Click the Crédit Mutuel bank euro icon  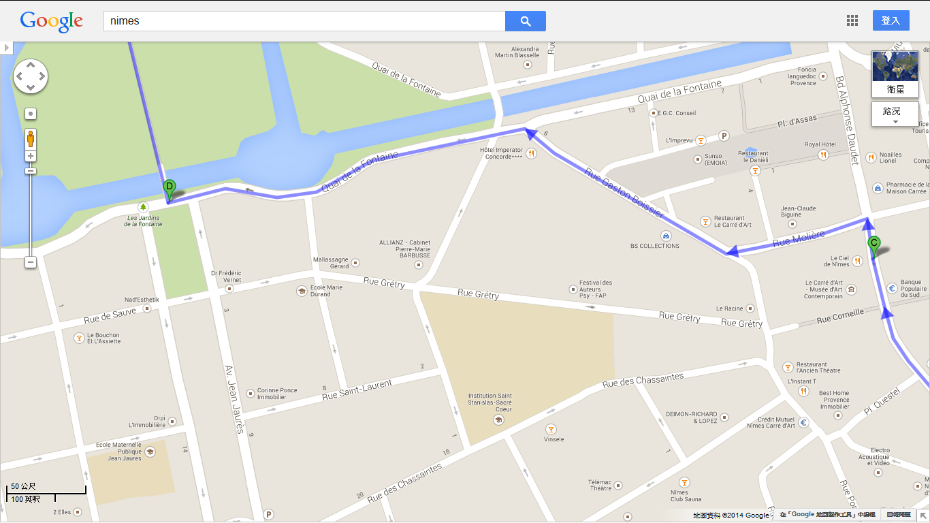803,422
